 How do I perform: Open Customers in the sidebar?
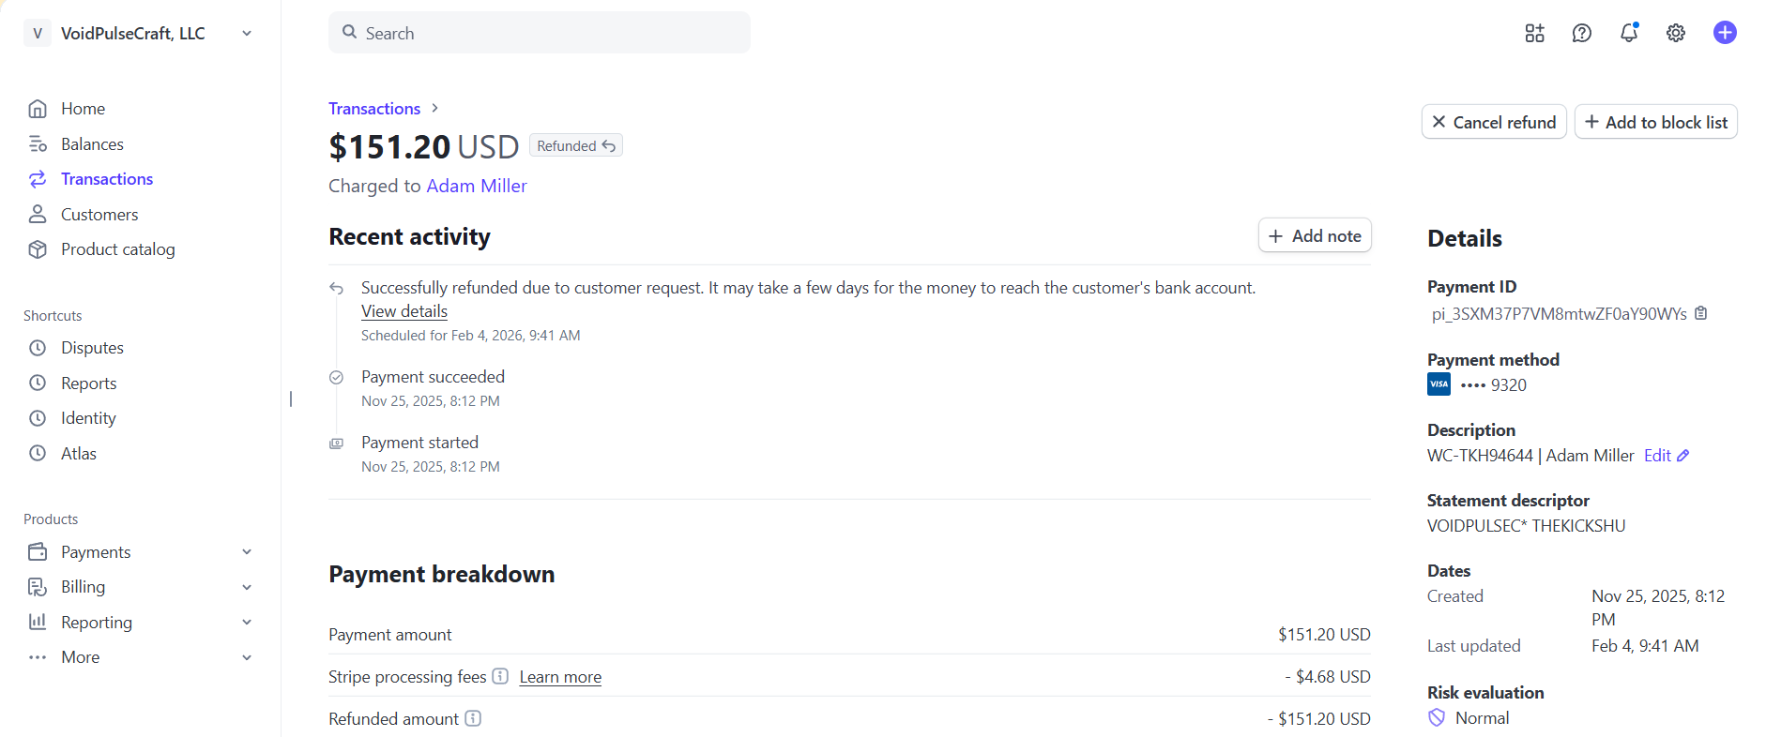(x=99, y=215)
